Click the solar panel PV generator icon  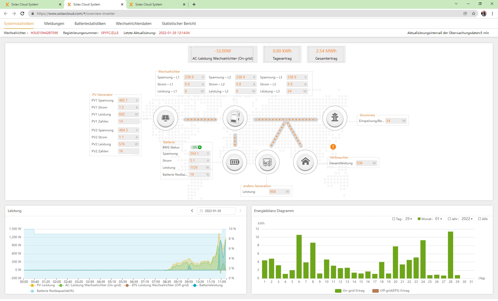[x=165, y=118]
